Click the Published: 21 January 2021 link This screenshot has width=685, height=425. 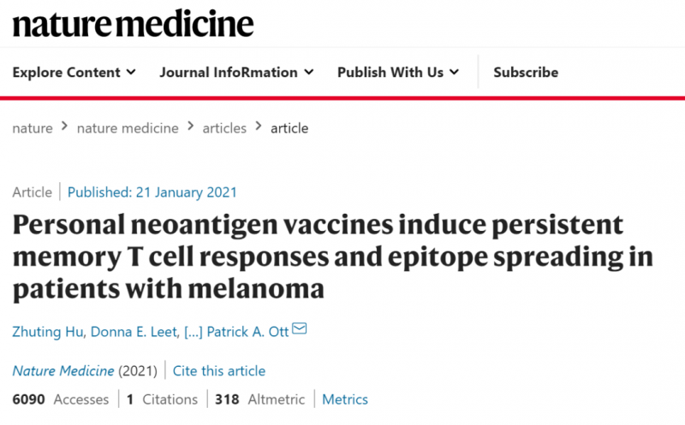[152, 192]
